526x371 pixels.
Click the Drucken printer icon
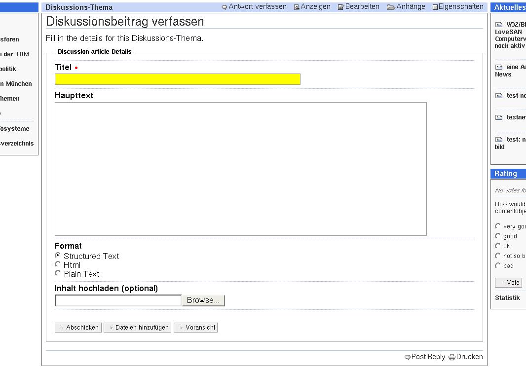click(x=451, y=357)
